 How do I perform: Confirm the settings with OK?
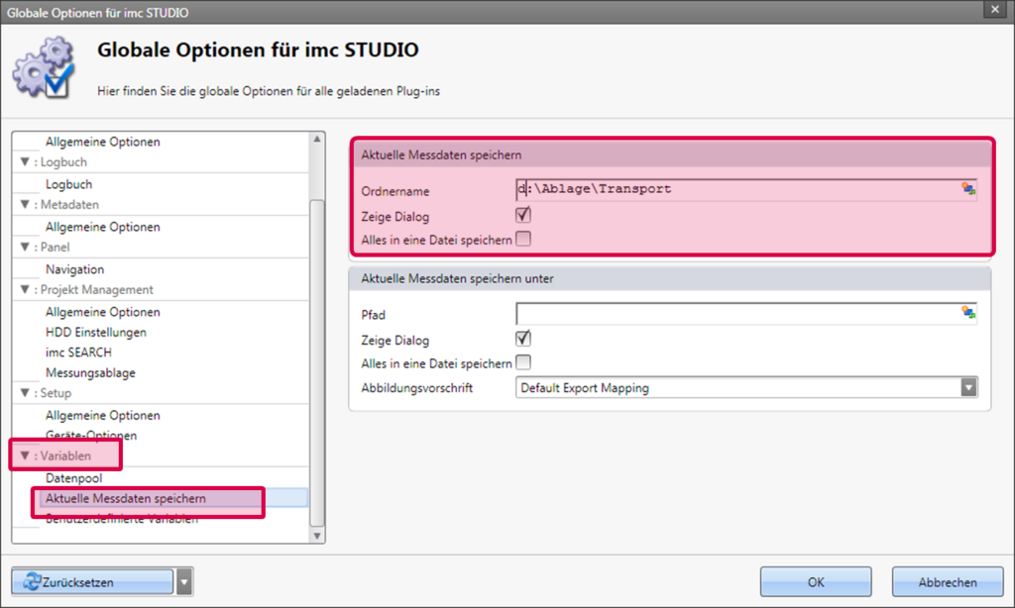point(815,581)
